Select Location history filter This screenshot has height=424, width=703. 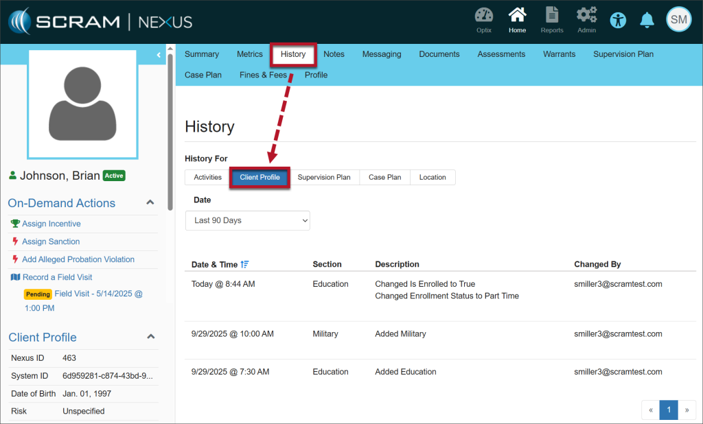coord(433,177)
